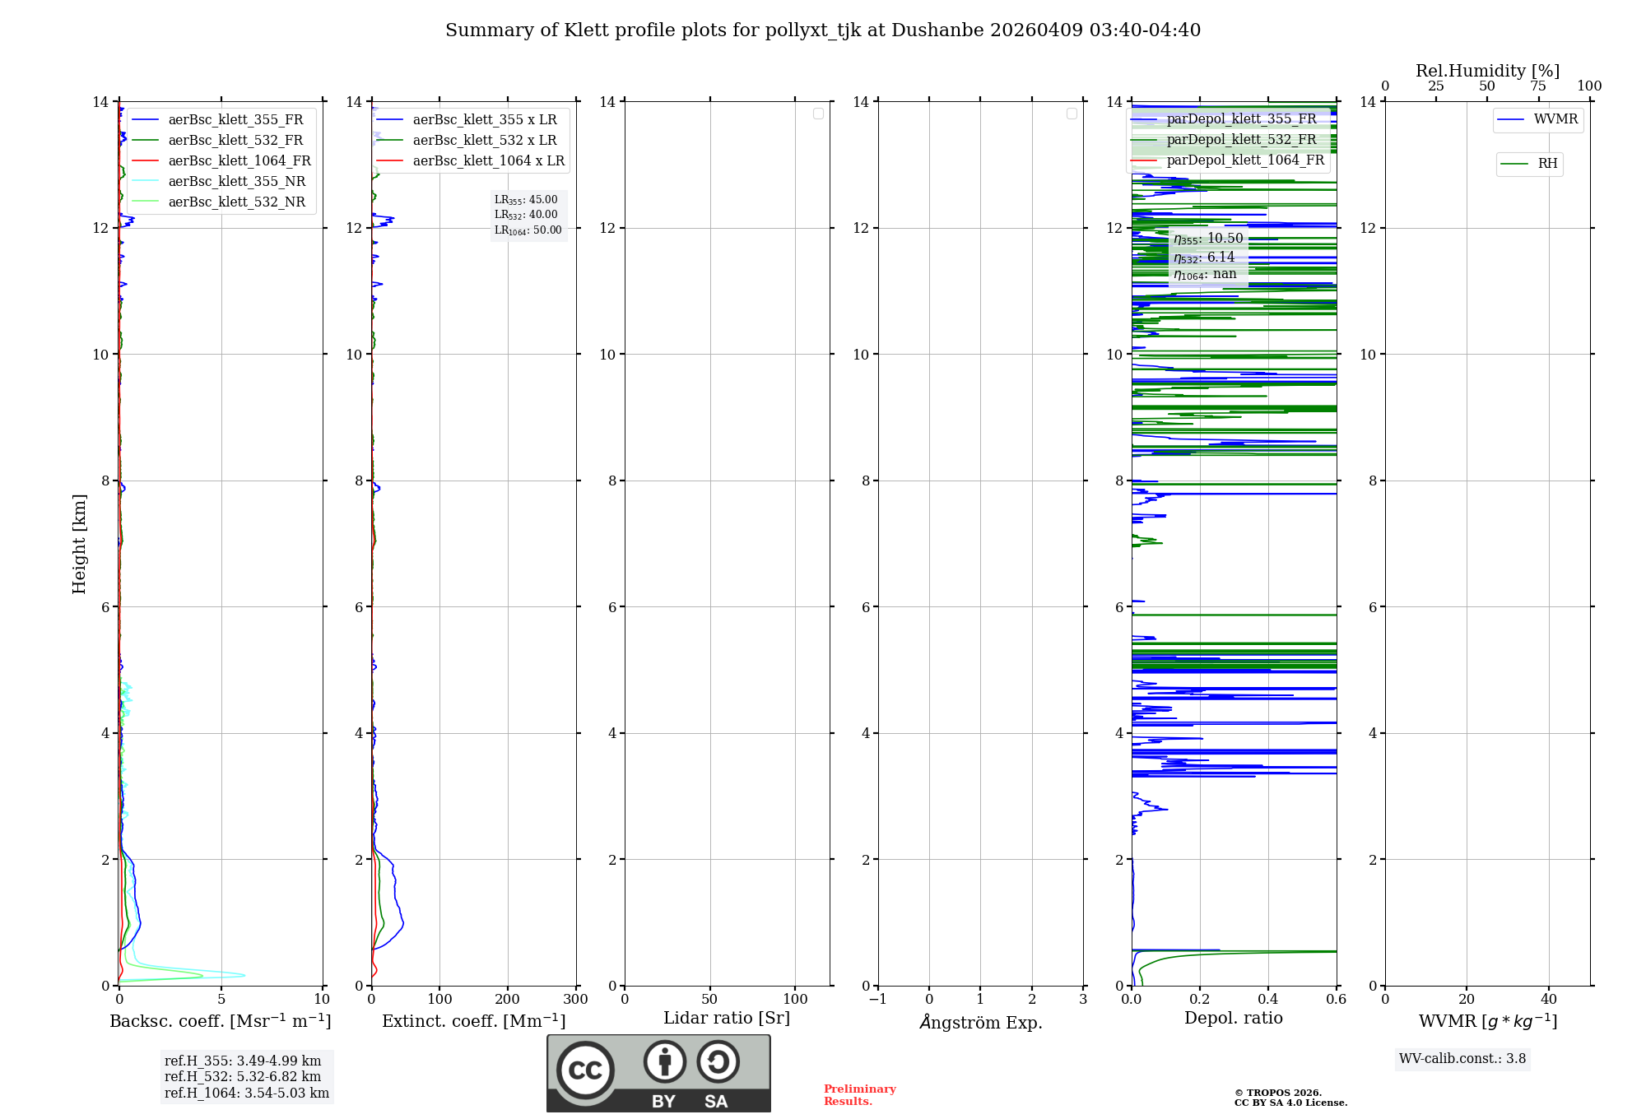Click the TROPOS 2026 CC BY SA license text
The width and height of the screenshot is (1646, 1119).
tap(1290, 1098)
